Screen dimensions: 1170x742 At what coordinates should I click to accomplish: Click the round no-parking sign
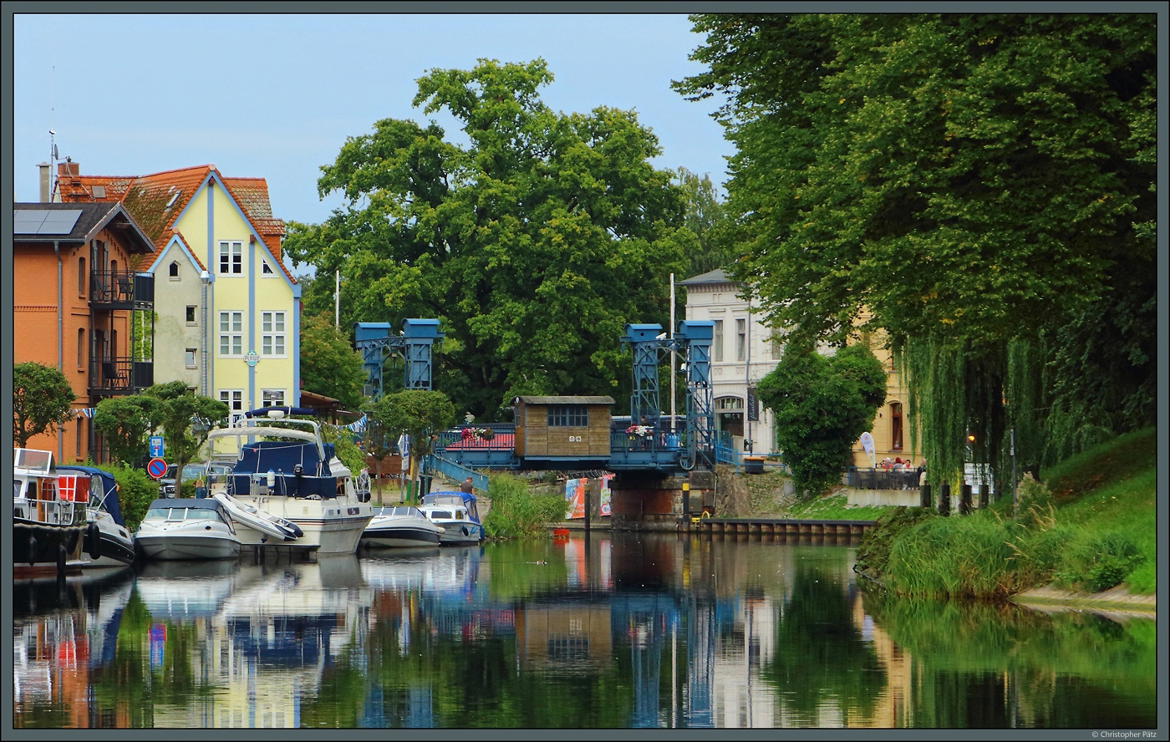(157, 468)
